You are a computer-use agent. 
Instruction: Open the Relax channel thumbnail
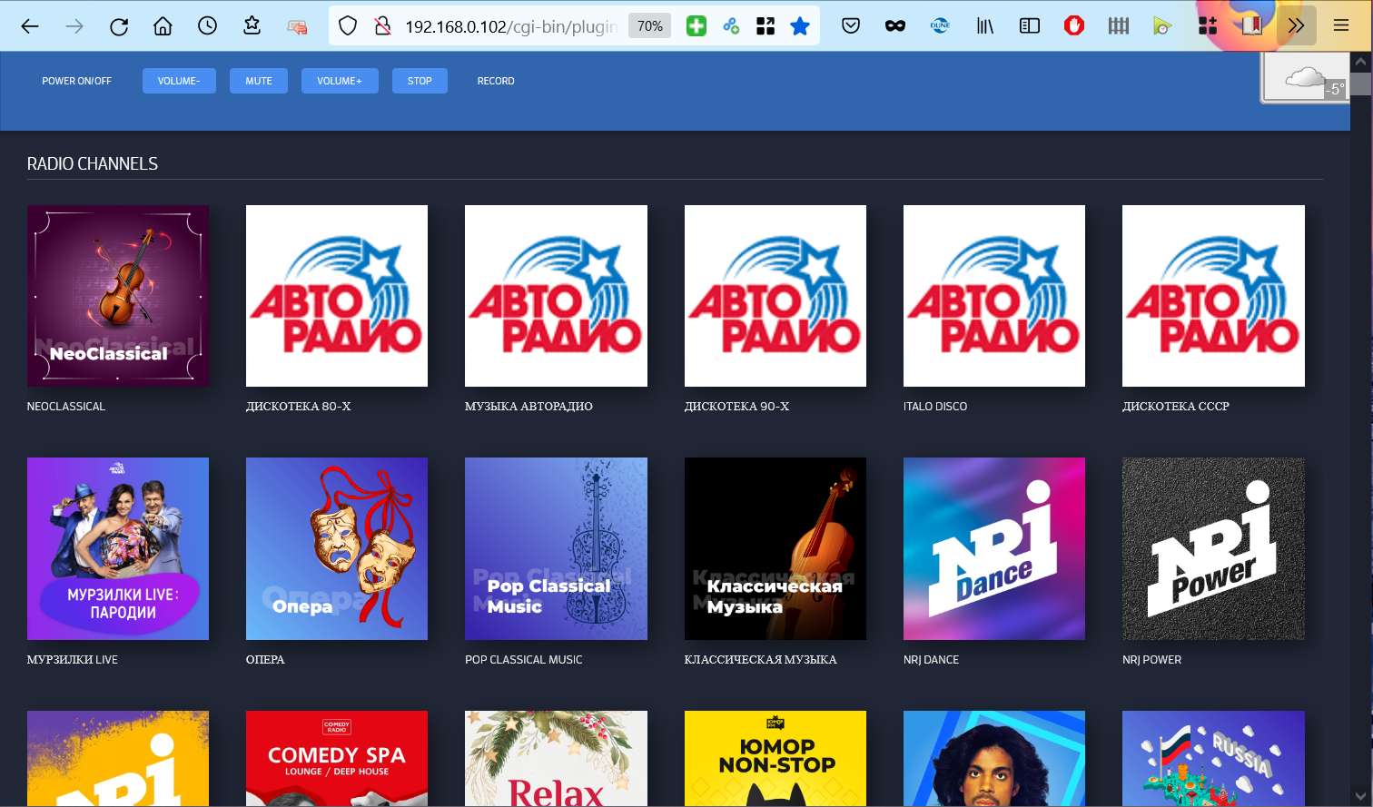pos(556,758)
